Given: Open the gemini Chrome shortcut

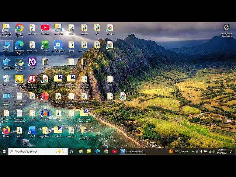Looking at the screenshot, I should (110, 46).
